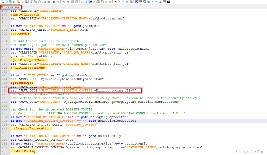Click the line with -Dfile.encoding=UTF-8
Screen dimensions: 267x155
click(x=73, y=91)
